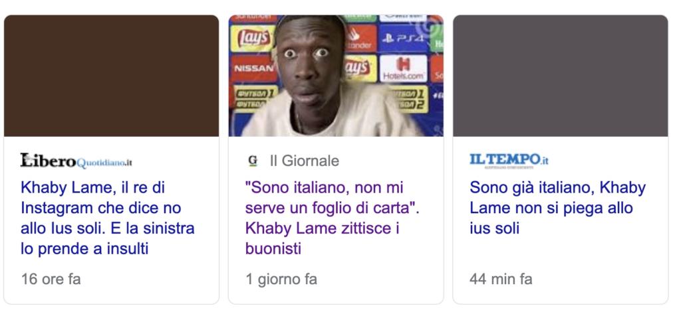
Task: Click blank space under the Il Tempo headline
Action: (x=560, y=254)
